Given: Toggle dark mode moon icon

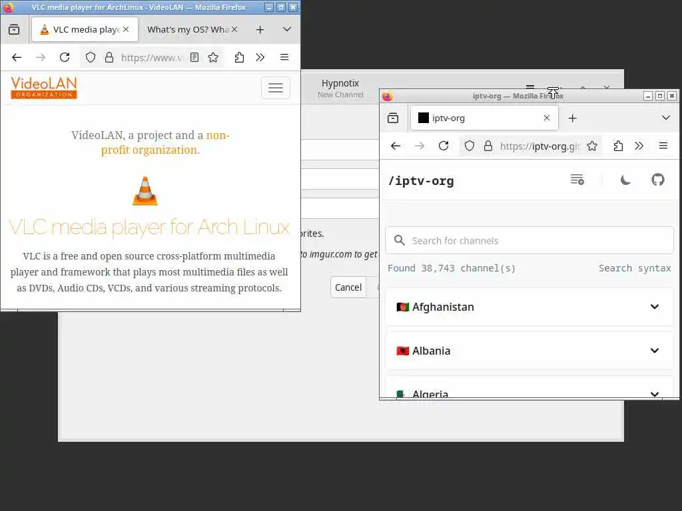Looking at the screenshot, I should pyautogui.click(x=625, y=180).
